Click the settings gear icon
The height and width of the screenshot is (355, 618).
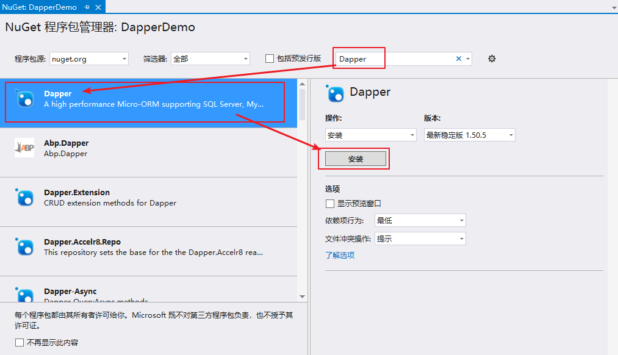click(492, 59)
